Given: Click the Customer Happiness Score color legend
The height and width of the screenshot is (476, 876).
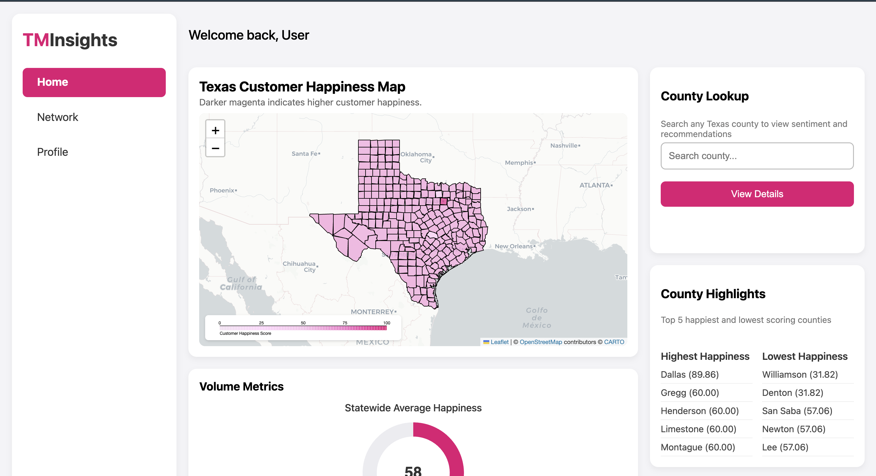Looking at the screenshot, I should [x=303, y=328].
